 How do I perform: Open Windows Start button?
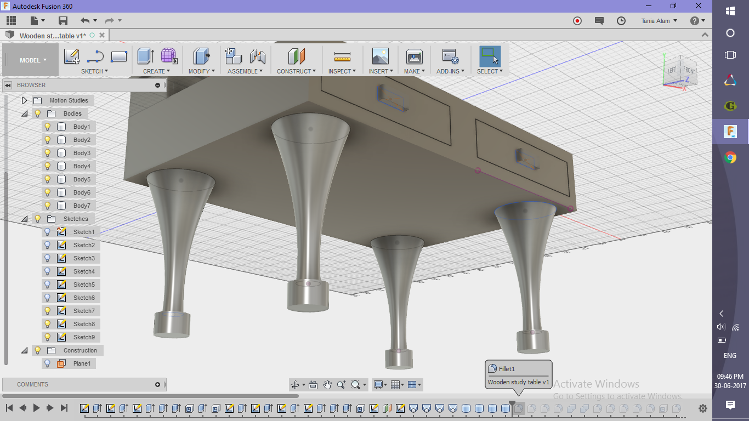tap(730, 11)
